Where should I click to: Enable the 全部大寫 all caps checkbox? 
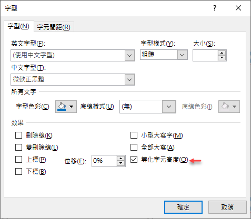point(134,147)
